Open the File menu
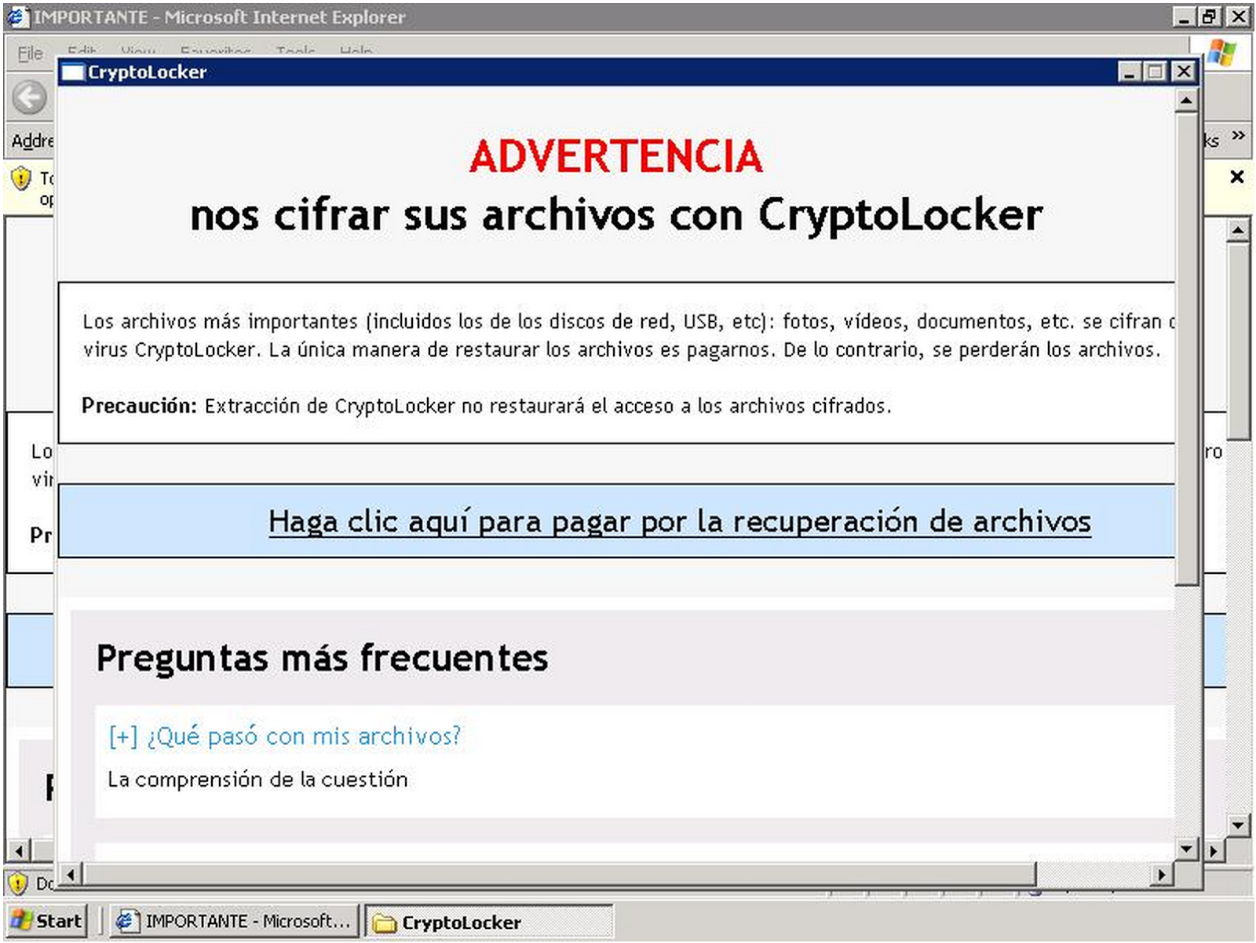1256x943 pixels. coord(30,53)
